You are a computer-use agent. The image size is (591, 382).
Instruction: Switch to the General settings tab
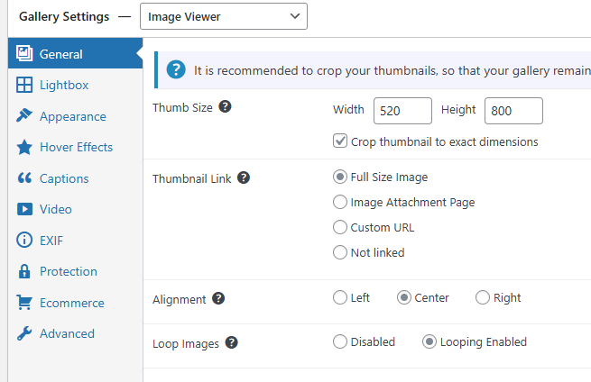(x=61, y=54)
